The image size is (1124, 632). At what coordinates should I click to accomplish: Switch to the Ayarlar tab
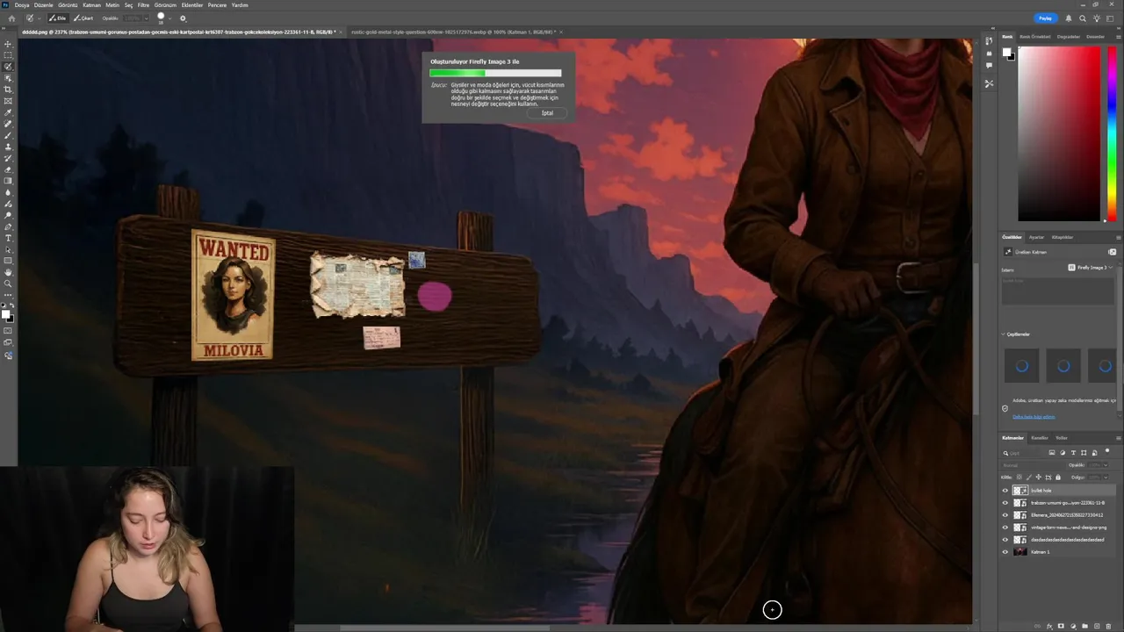click(x=1037, y=237)
